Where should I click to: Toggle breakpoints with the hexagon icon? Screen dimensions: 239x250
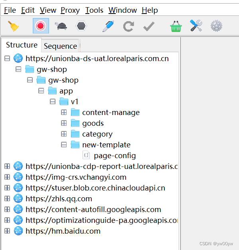(81, 26)
